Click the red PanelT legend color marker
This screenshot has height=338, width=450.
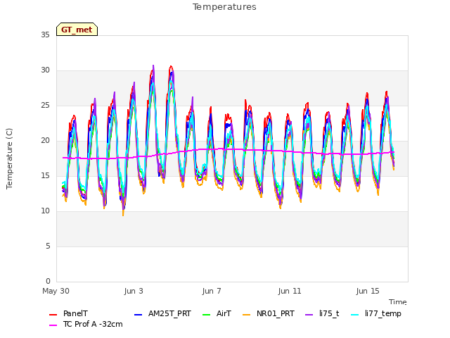point(53,315)
